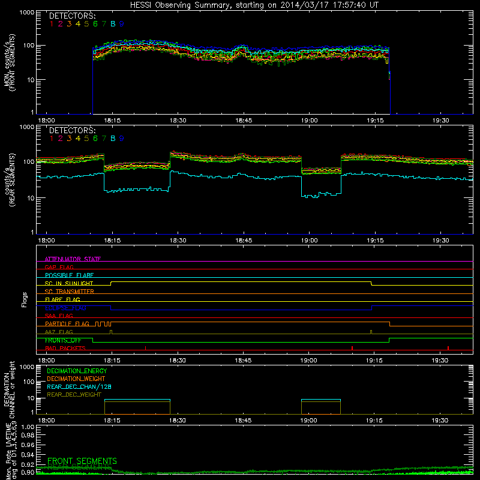Click the PARTICLE_FLAG label

click(67, 323)
